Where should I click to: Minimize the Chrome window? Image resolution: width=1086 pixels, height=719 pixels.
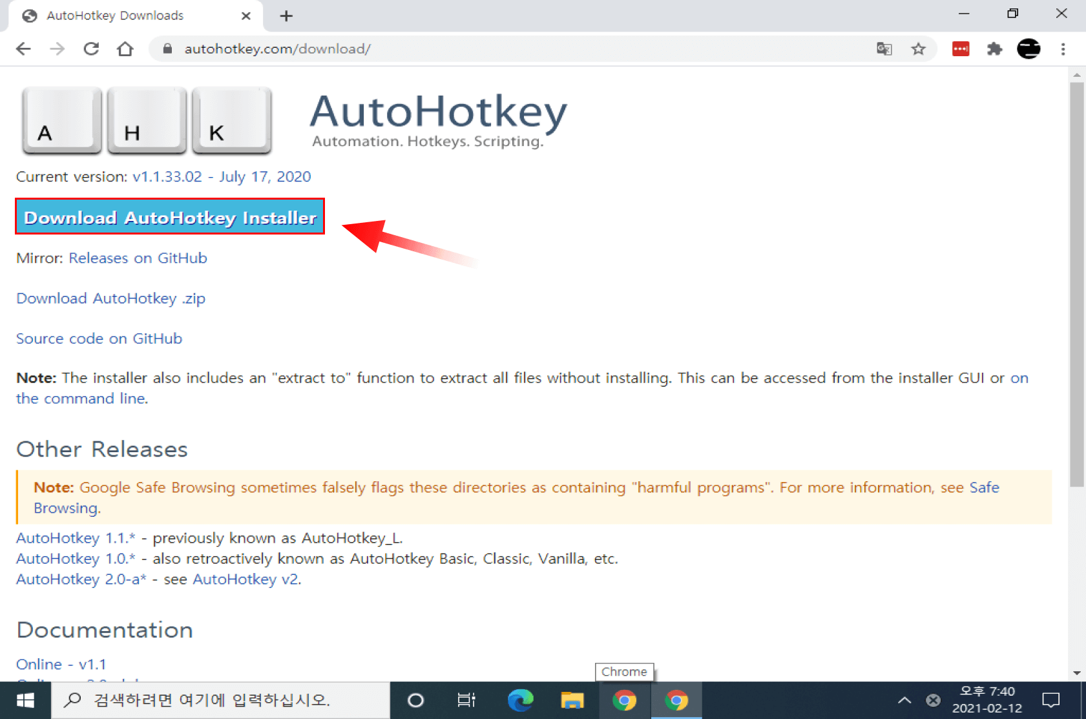point(965,14)
